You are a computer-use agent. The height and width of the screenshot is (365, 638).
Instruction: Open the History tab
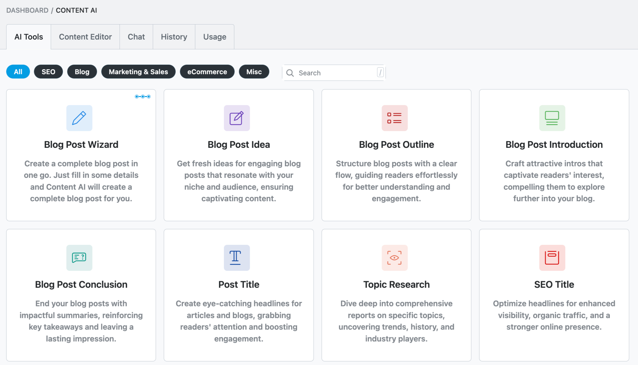coord(174,37)
